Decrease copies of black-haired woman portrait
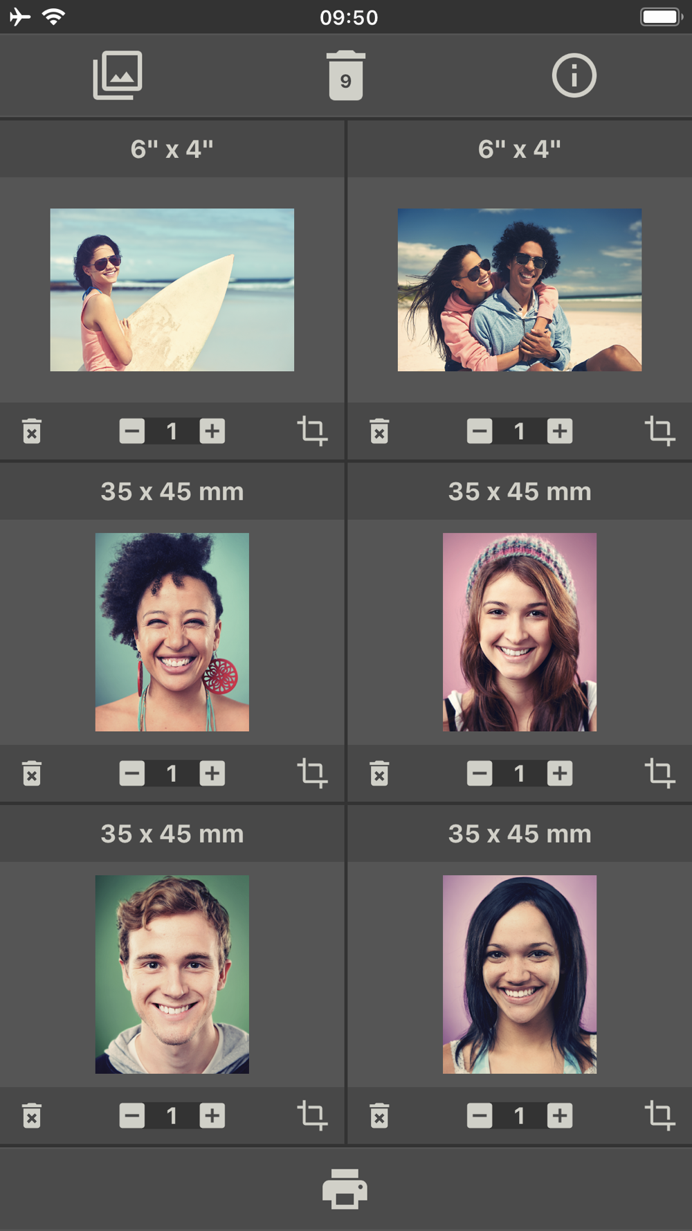The image size is (692, 1231). (x=480, y=1115)
